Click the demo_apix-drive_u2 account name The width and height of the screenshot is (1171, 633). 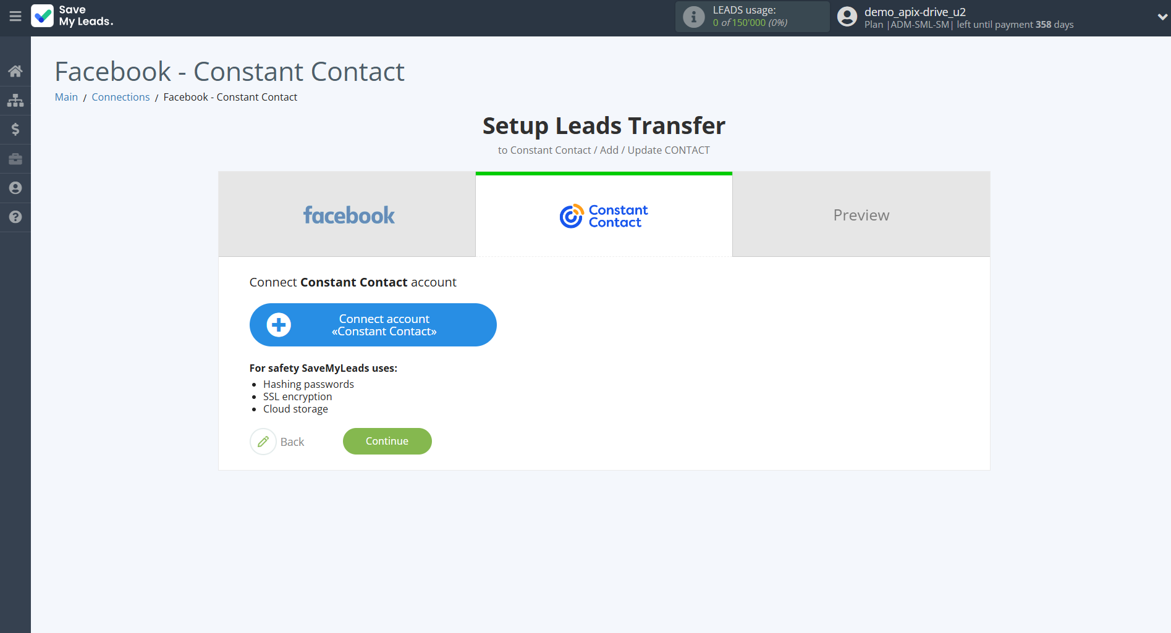tap(915, 12)
